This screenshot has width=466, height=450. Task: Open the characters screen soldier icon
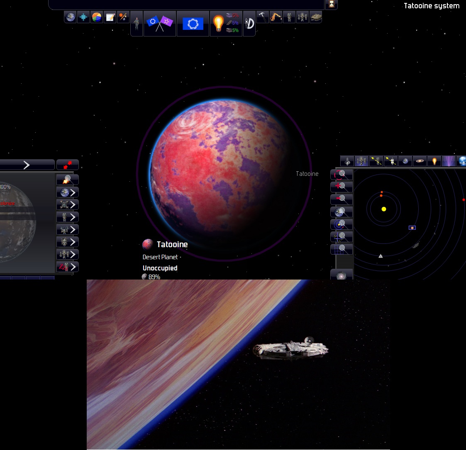(x=137, y=24)
